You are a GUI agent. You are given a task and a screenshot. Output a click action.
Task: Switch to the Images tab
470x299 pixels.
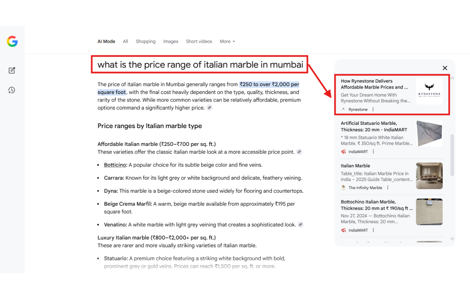170,42
